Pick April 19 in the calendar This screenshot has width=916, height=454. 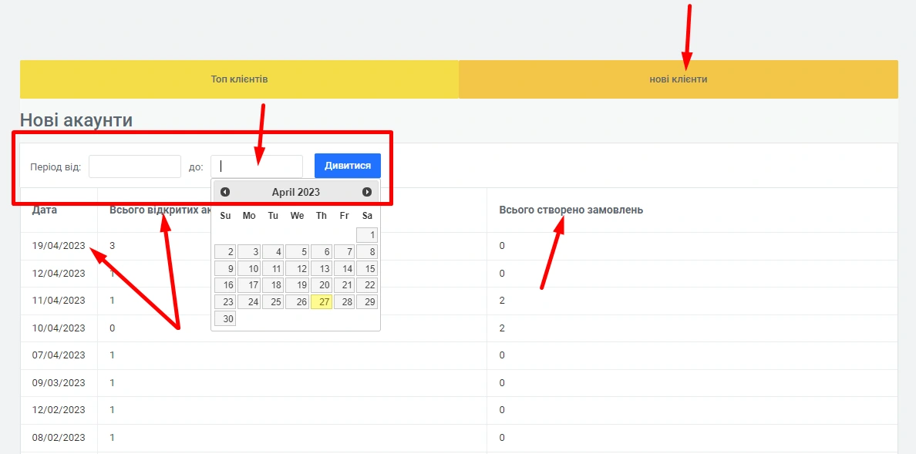coord(297,285)
